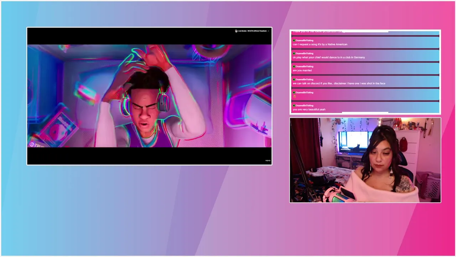This screenshot has height=257, width=456.
Task: Click the username above 'ok play what your chief'
Action: pos(304,54)
